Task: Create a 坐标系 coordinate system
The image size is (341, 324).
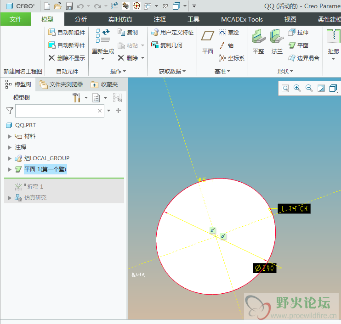Action: (x=232, y=58)
